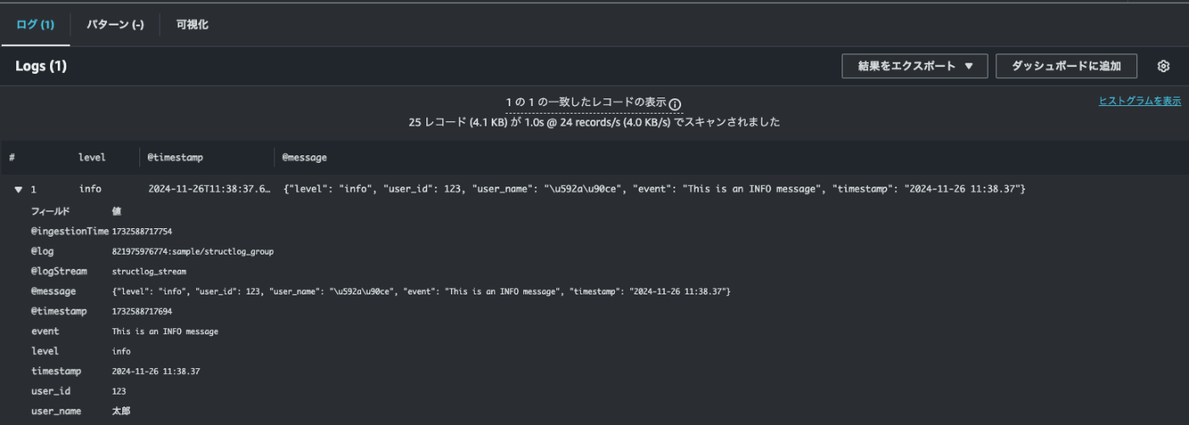Click the user_name value 太郎
Screen dimensions: 1189x425
point(121,411)
